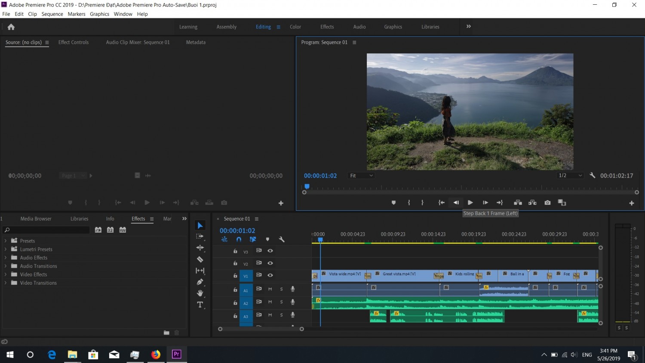
Task: Open the Effect Controls tab
Action: tap(74, 42)
